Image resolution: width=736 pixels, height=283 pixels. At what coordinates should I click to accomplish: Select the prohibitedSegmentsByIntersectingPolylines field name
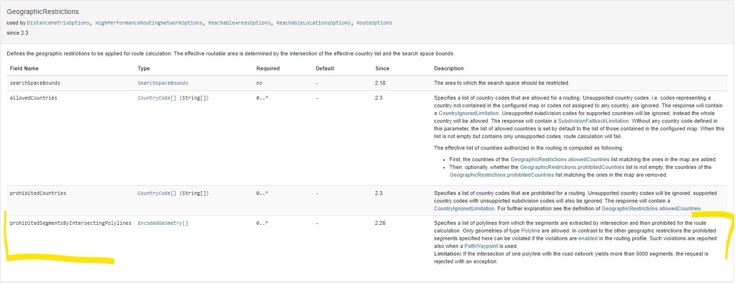[x=70, y=223]
